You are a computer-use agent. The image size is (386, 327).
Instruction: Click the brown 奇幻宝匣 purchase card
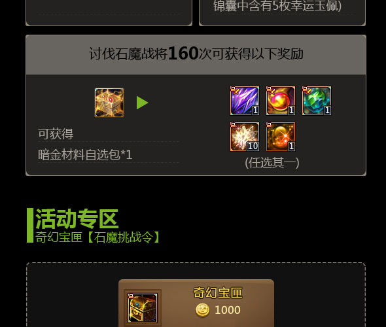(196, 303)
